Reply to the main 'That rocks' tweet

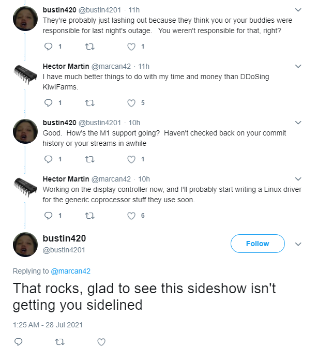pyautogui.click(x=18, y=342)
